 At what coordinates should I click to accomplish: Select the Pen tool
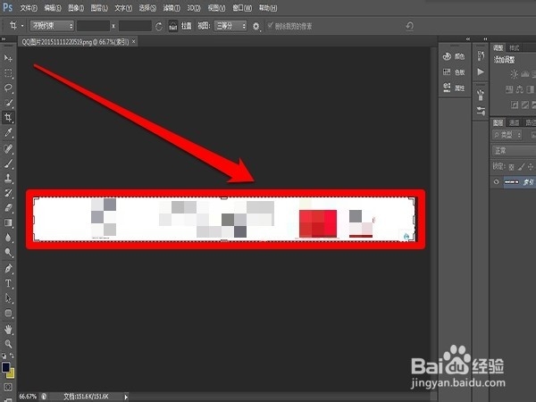point(8,268)
